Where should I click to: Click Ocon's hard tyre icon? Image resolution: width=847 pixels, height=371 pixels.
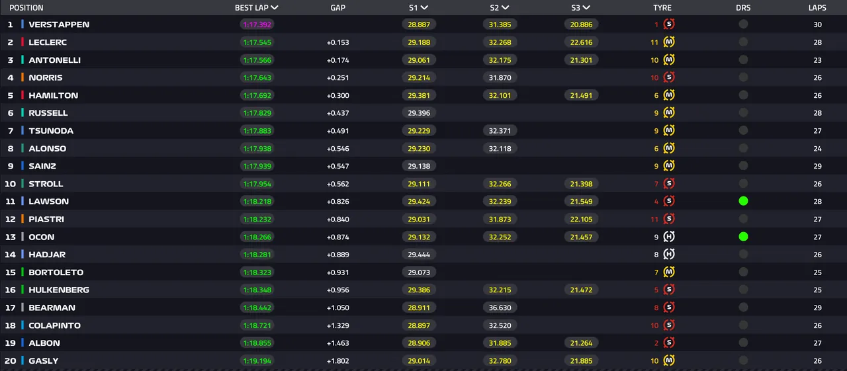coord(669,237)
